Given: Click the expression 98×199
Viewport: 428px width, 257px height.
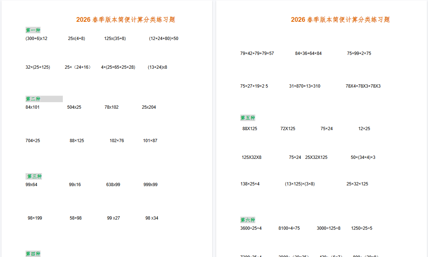Looking at the screenshot, I should [x=34, y=218].
